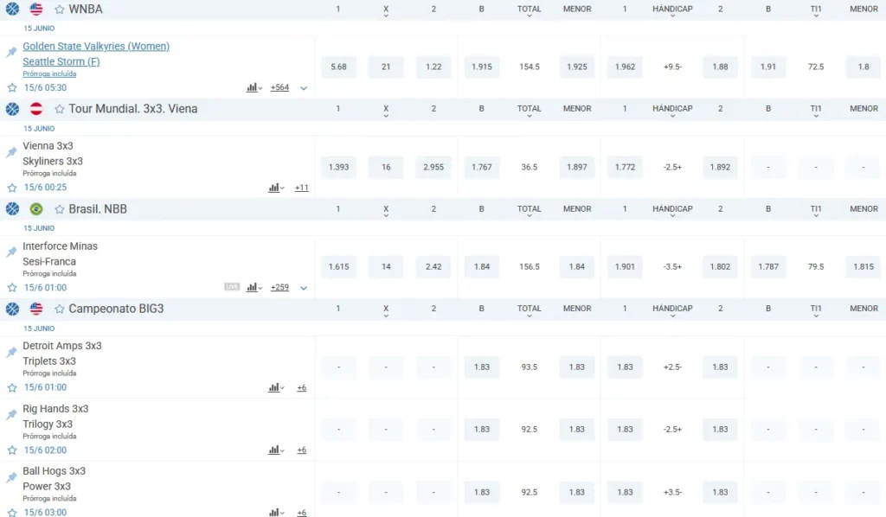
Task: Expand the Golden State Valkyries match markets chevron
Action: click(x=304, y=88)
